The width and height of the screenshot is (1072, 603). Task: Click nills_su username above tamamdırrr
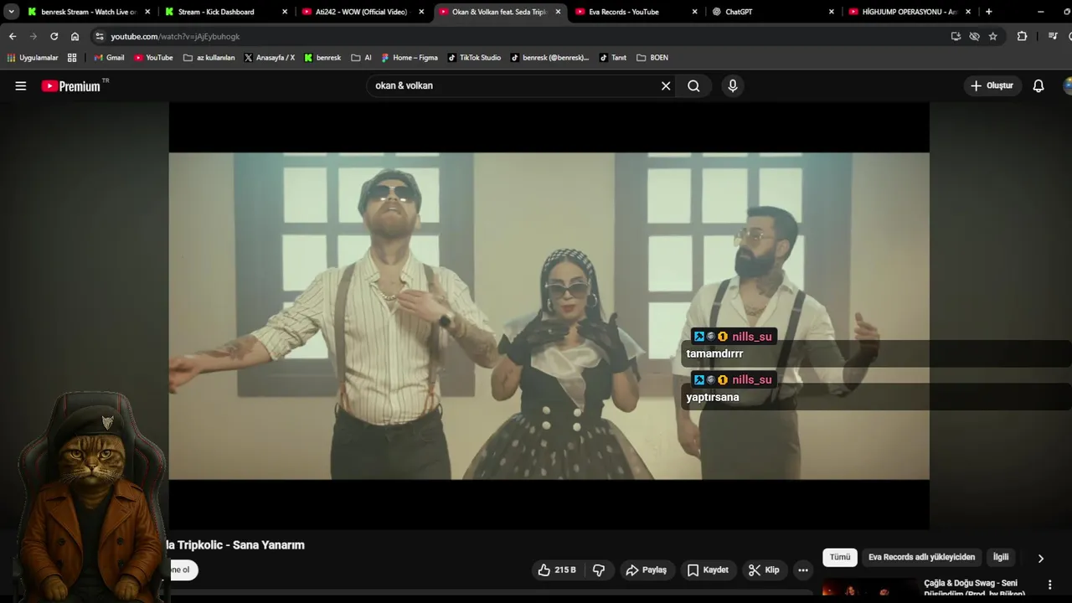(752, 337)
